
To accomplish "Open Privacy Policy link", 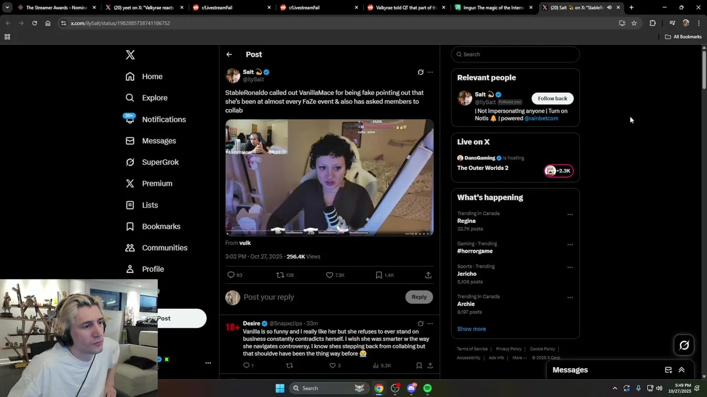I will coord(509,349).
